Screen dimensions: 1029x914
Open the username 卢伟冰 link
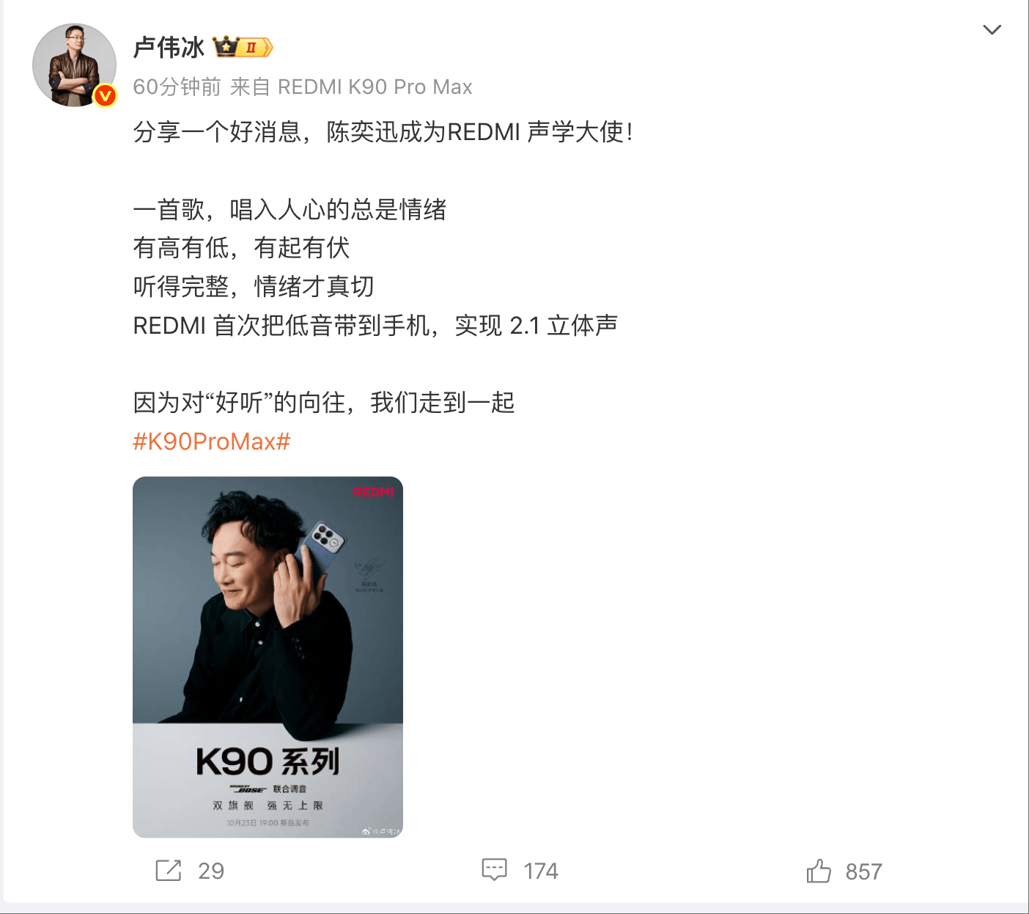point(169,48)
